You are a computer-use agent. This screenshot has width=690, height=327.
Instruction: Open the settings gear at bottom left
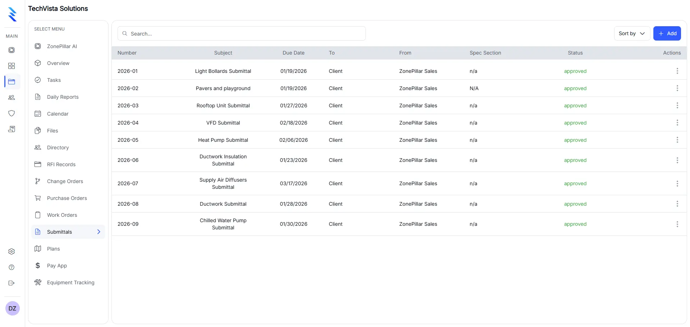(x=11, y=251)
